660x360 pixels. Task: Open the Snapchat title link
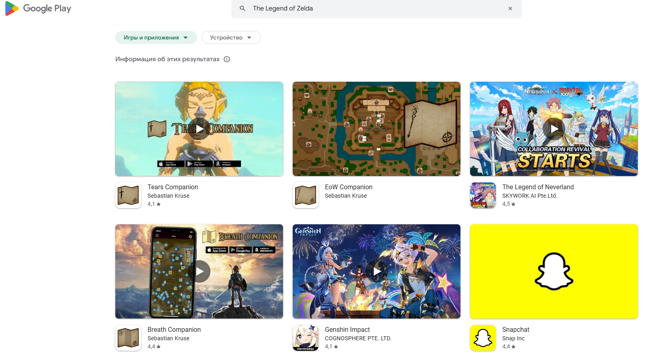tap(516, 330)
